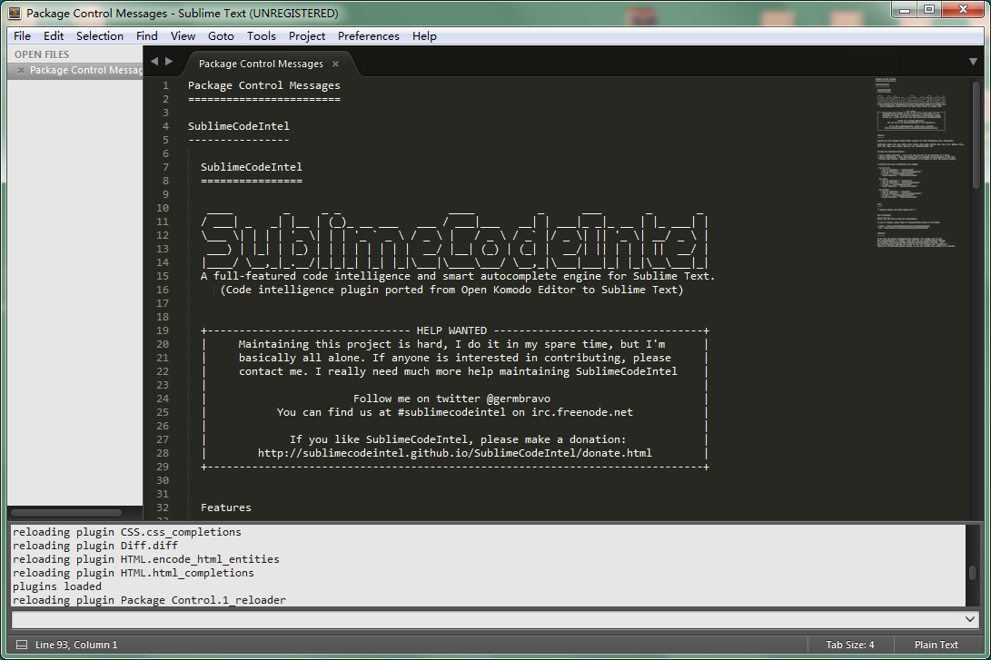Open the Goto menu
Viewport: 991px width, 660px height.
221,36
